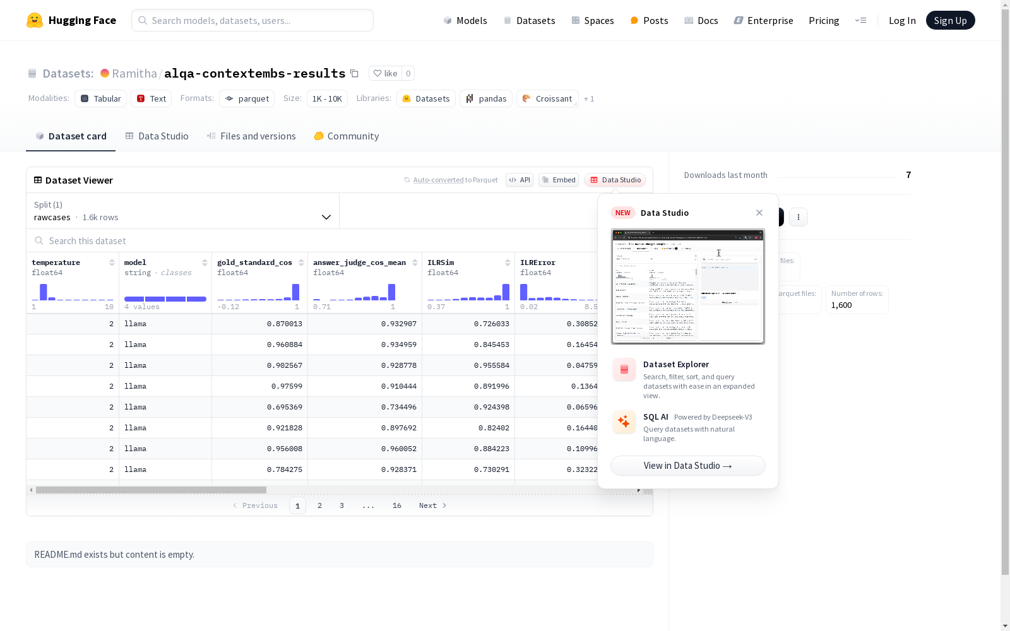
Task: Click the Text modality tag
Action: pos(151,98)
